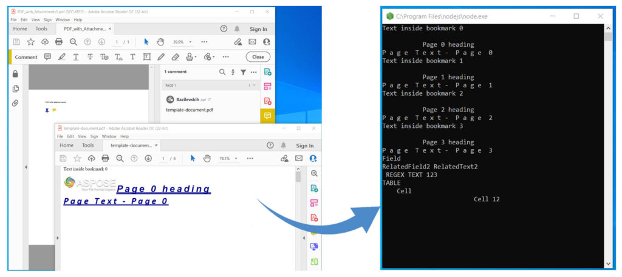Select the Add text comment tool
The width and height of the screenshot is (622, 277).
pyautogui.click(x=133, y=57)
